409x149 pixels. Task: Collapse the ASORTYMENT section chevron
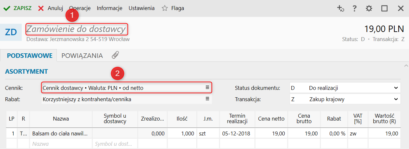[x=406, y=66]
